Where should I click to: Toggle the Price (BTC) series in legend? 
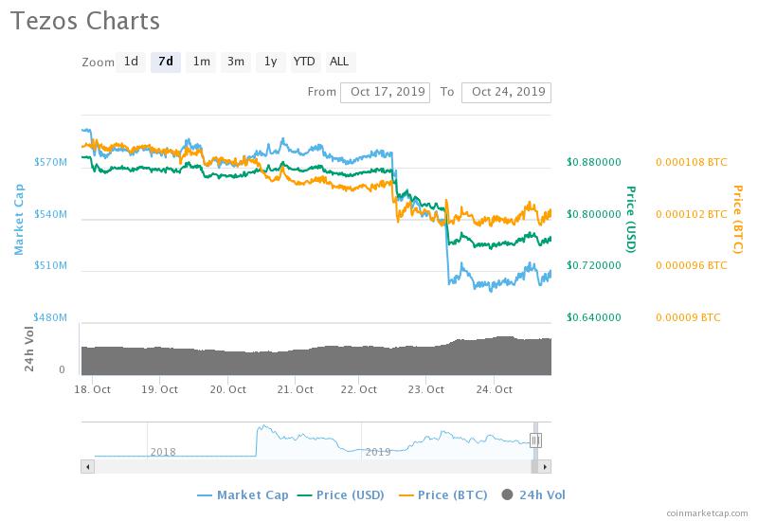442,494
